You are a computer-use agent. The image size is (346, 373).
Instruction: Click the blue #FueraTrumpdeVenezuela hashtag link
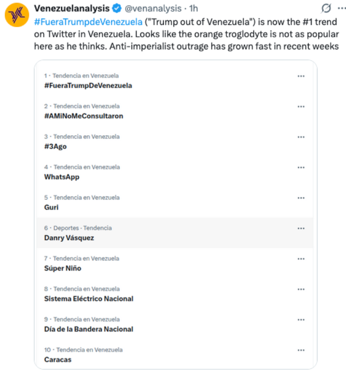pos(88,22)
